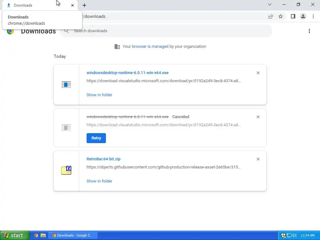This screenshot has width=320, height=240.
Task: Click completed download's visualstudio.microsoft.com URL
Action: (x=164, y=81)
